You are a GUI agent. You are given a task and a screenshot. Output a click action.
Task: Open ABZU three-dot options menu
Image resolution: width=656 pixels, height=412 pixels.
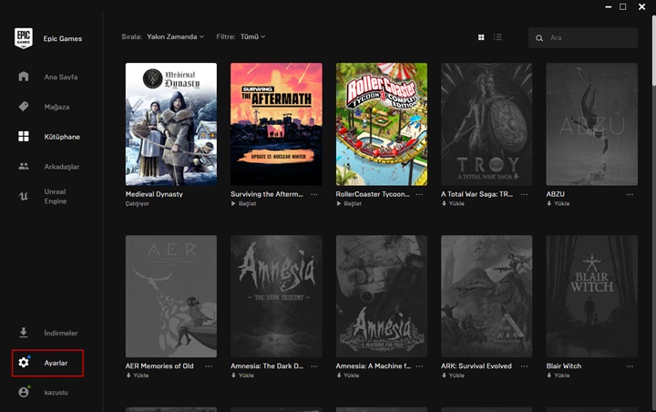(630, 194)
